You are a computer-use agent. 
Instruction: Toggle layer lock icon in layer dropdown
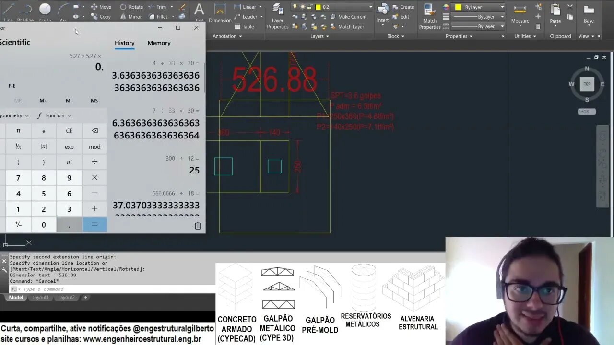pyautogui.click(x=310, y=7)
